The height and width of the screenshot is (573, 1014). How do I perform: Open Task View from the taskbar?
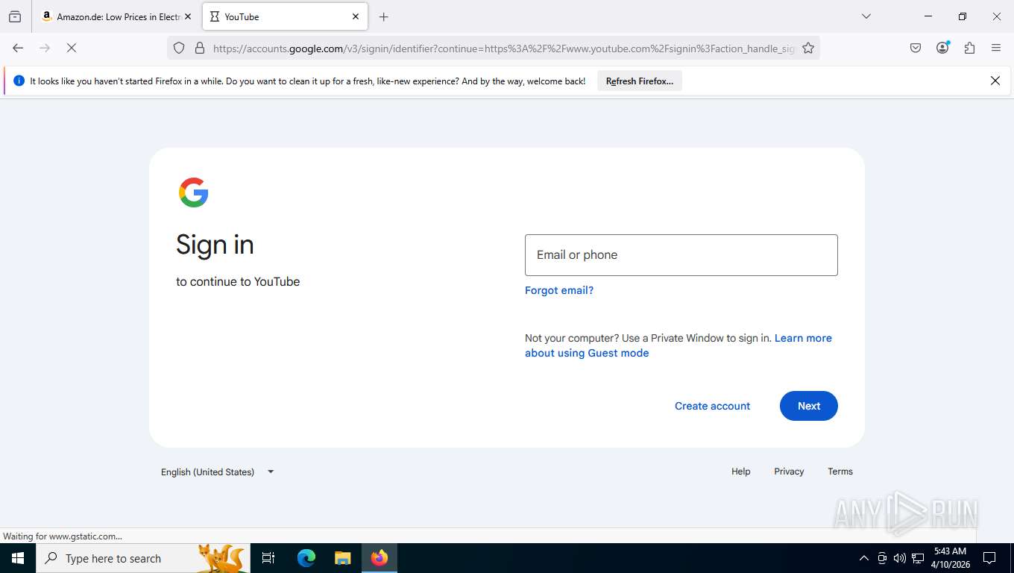tap(268, 558)
